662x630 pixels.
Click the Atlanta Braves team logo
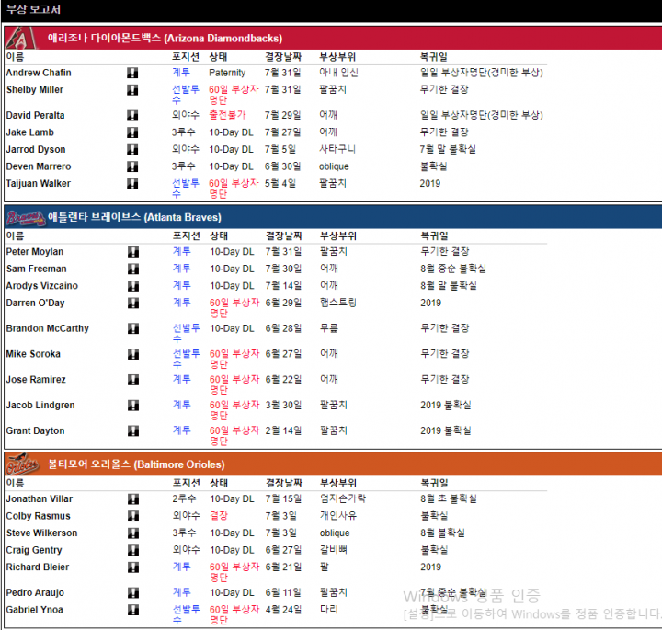click(x=26, y=217)
